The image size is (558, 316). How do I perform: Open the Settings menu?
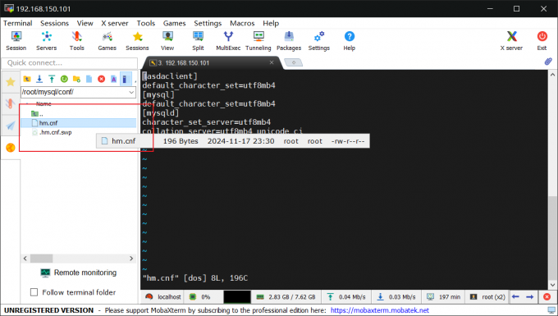click(208, 23)
